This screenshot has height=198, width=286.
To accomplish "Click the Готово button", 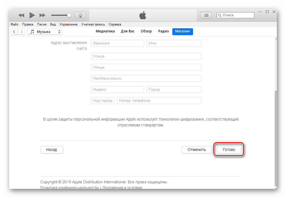I will (229, 150).
